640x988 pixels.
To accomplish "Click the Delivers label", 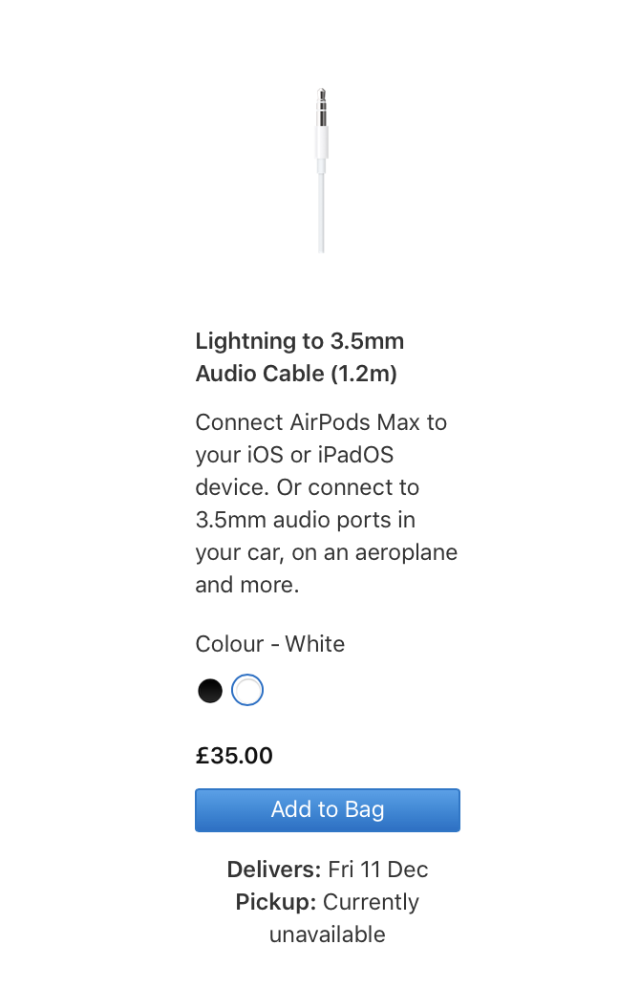I will point(273,870).
